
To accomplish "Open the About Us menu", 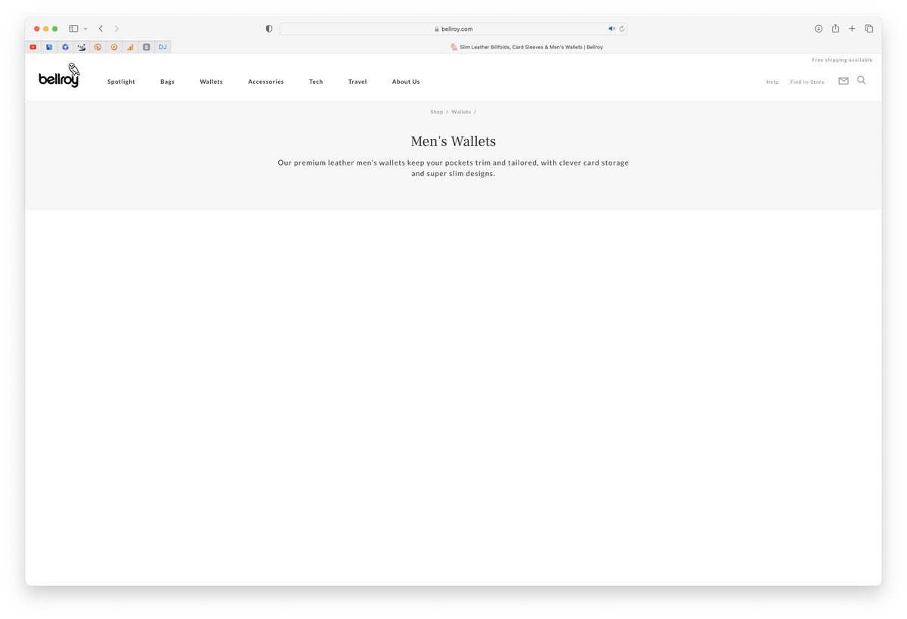I will tap(406, 82).
